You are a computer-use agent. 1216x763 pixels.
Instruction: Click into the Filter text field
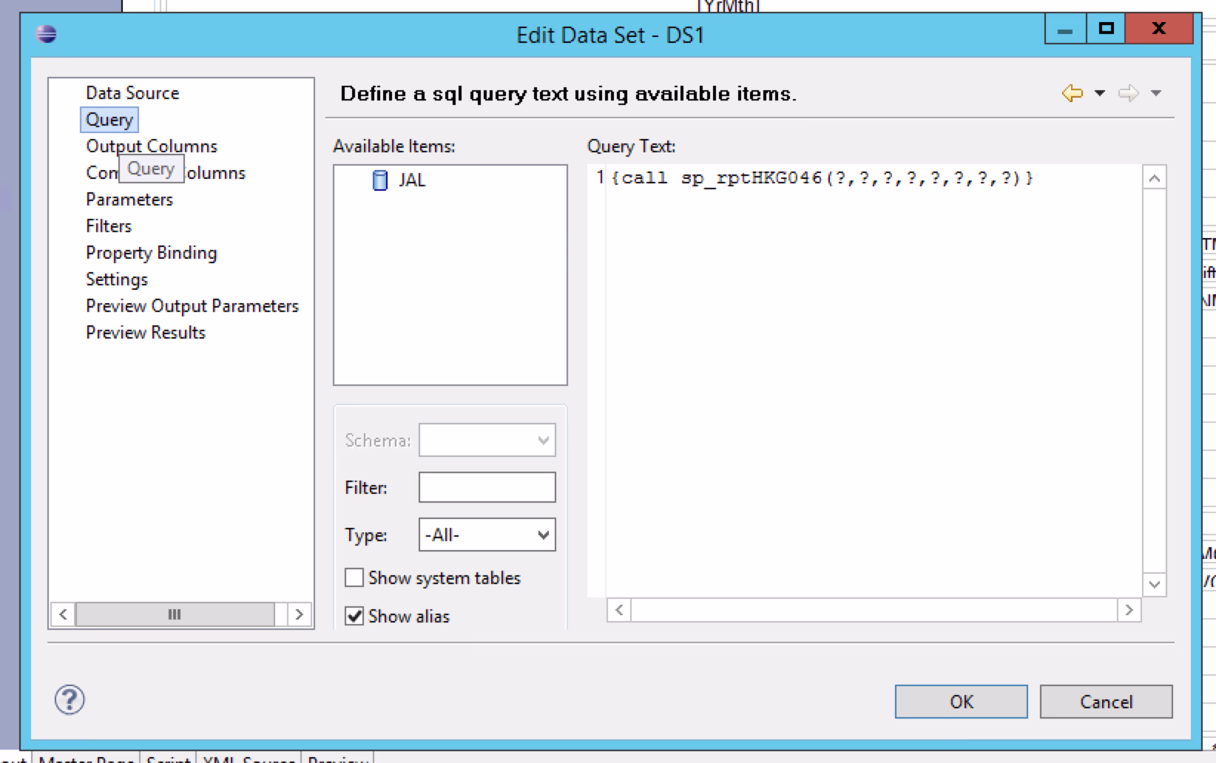(x=487, y=487)
